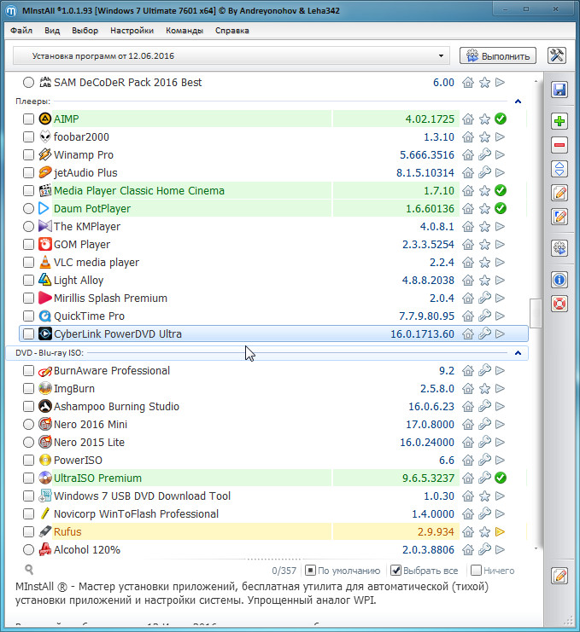Screen dimensions: 580x632
Task: Click the home icon for Alcohol 120%
Action: [468, 549]
